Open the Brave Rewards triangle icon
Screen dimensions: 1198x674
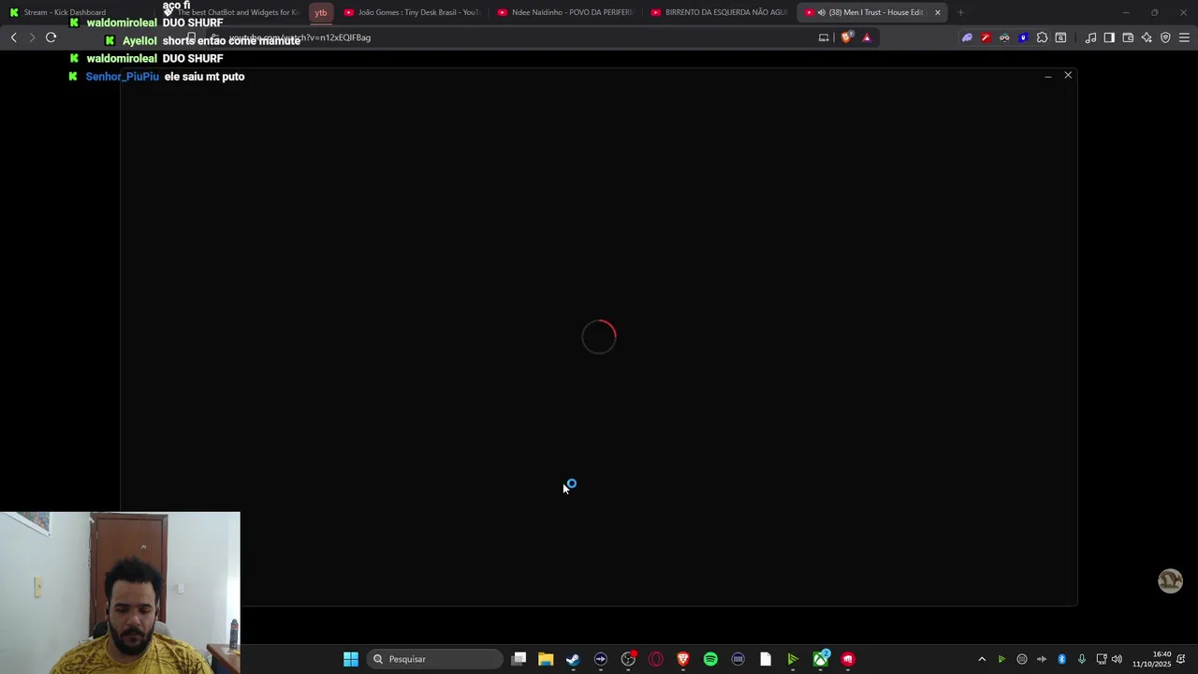[x=867, y=37]
